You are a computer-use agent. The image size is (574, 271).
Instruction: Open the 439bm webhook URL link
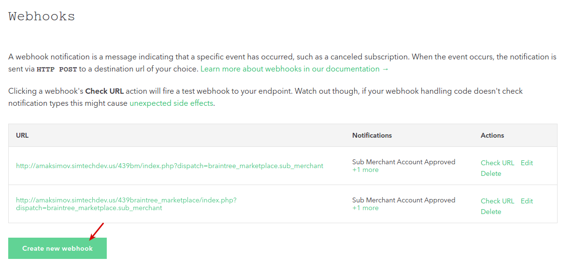click(170, 166)
